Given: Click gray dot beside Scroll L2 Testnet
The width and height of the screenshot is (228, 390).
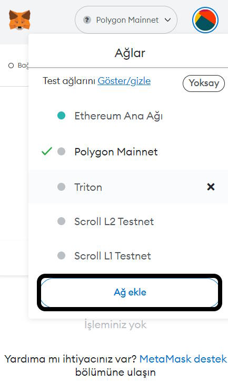Looking at the screenshot, I should point(61,221).
